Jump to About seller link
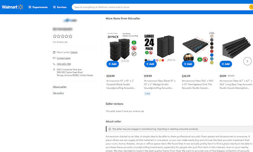Image resolution: width=253 pixels, height=152 pixels. tap(60, 87)
